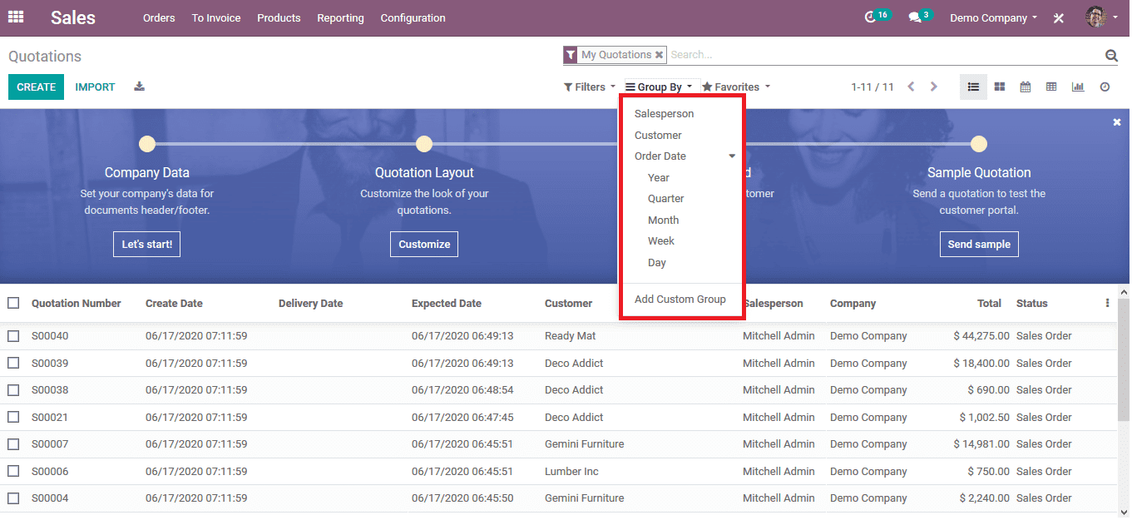Open the Orders menu
Viewport: 1132px width, 520px height.
click(x=159, y=17)
